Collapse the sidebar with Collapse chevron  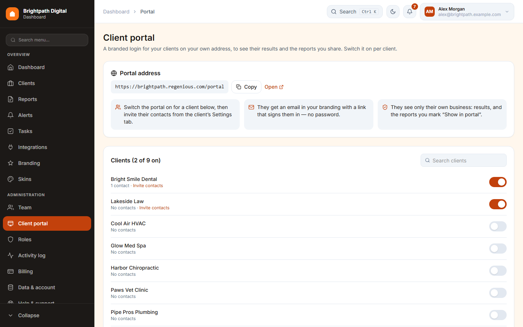click(11, 315)
